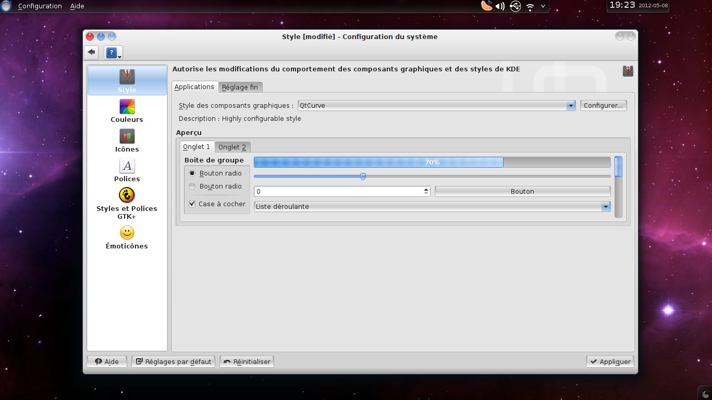The height and width of the screenshot is (400, 712).
Task: Click the Appliquer button
Action: pos(609,361)
